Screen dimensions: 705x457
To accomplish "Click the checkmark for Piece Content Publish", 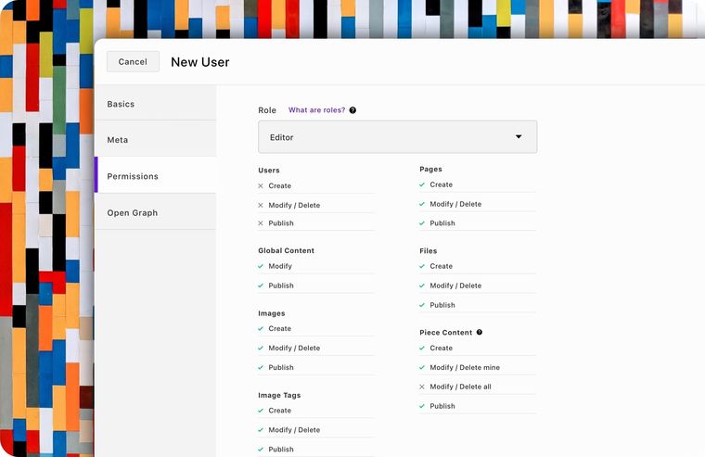I will tap(422, 406).
